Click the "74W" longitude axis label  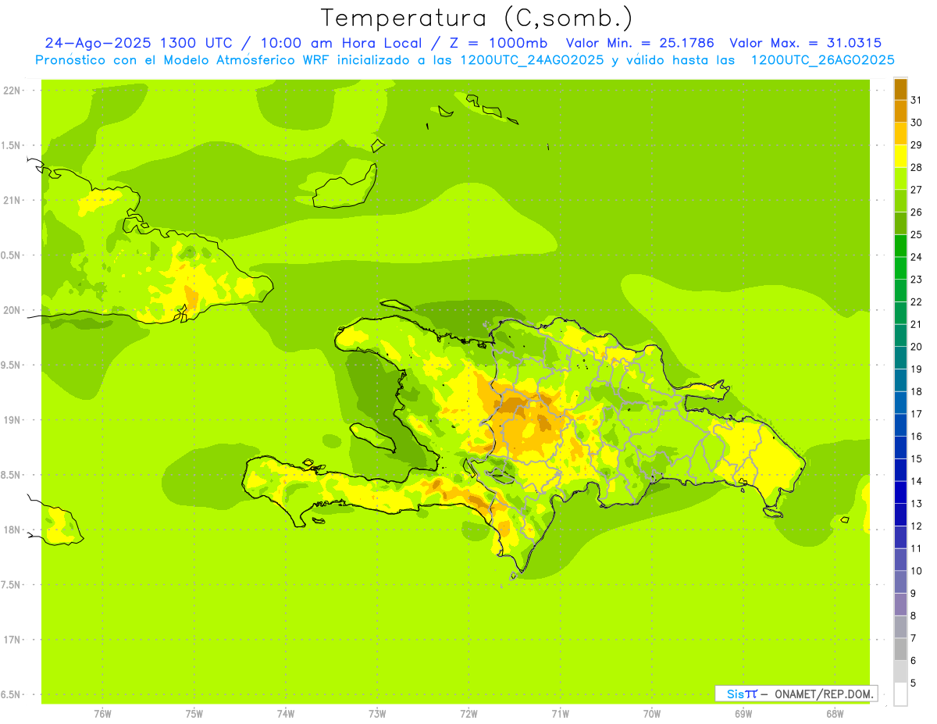(x=286, y=713)
